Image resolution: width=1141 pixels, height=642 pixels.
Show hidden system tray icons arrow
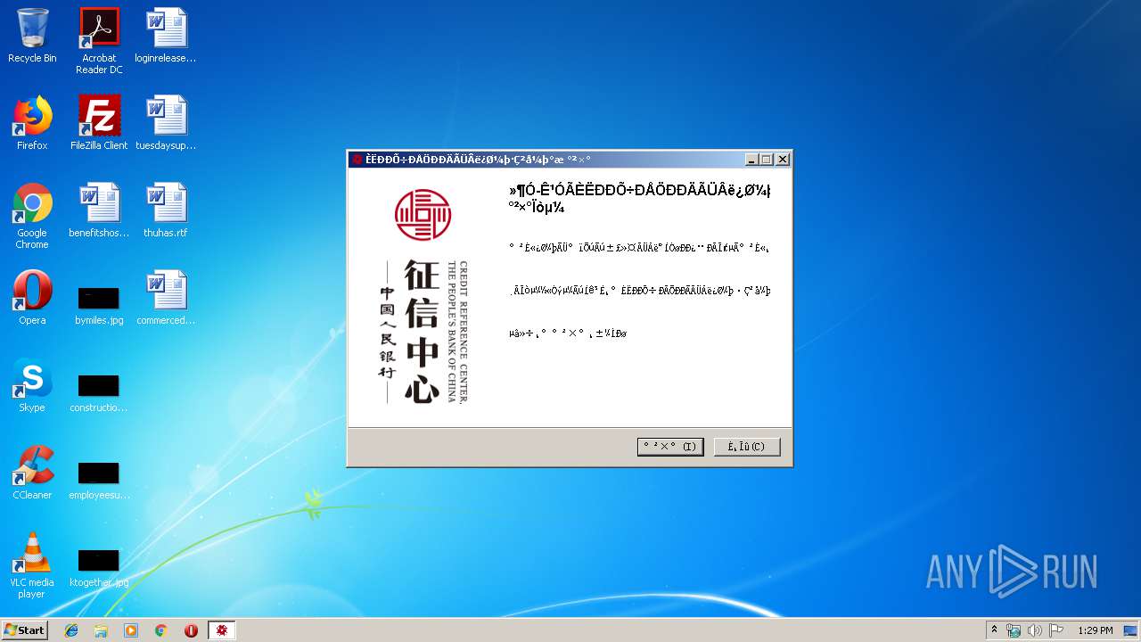click(994, 630)
